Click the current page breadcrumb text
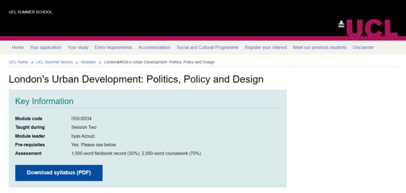Viewport: 406px width, 193px height. pos(159,62)
